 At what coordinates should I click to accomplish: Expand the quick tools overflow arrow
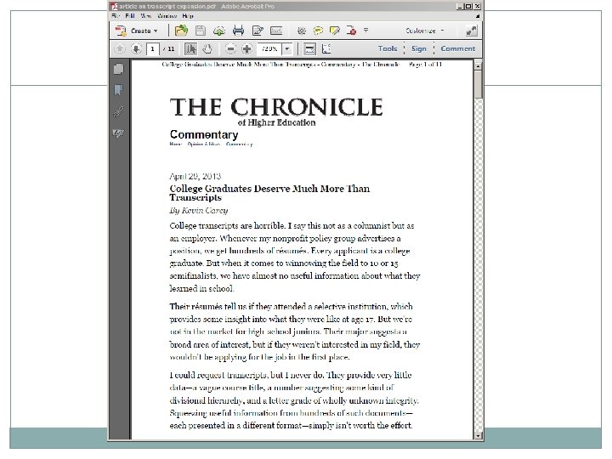[366, 30]
